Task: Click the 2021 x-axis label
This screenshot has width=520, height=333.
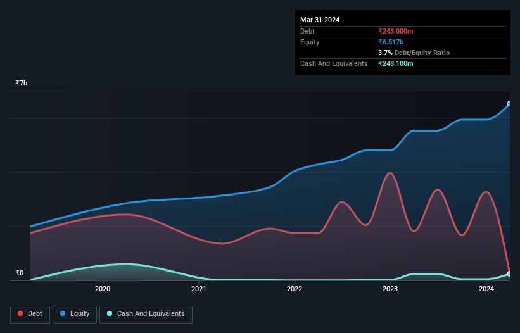Action: (x=199, y=289)
